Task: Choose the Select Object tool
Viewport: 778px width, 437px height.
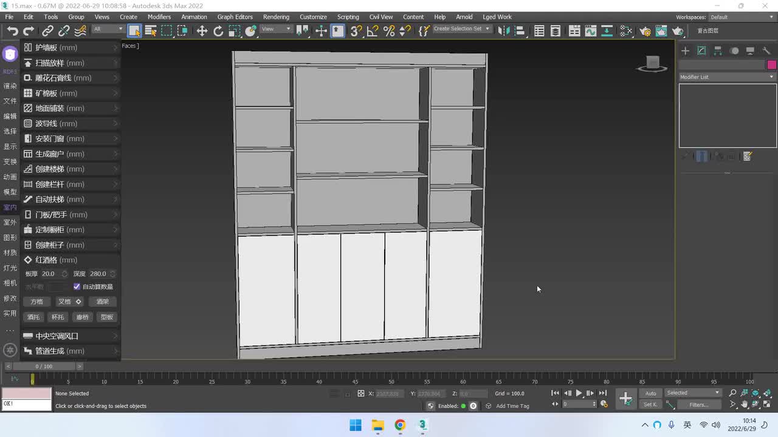Action: [x=134, y=31]
